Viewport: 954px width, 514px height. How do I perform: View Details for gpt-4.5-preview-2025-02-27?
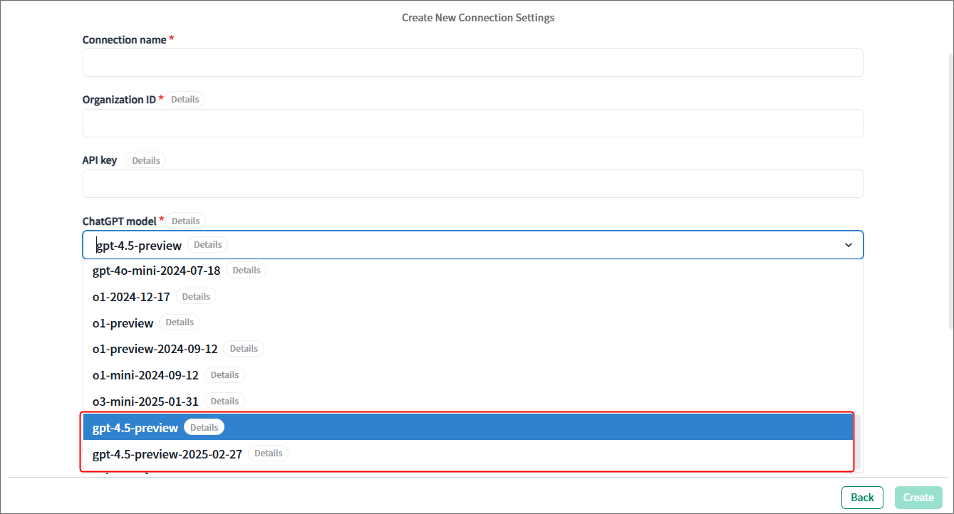pos(269,453)
